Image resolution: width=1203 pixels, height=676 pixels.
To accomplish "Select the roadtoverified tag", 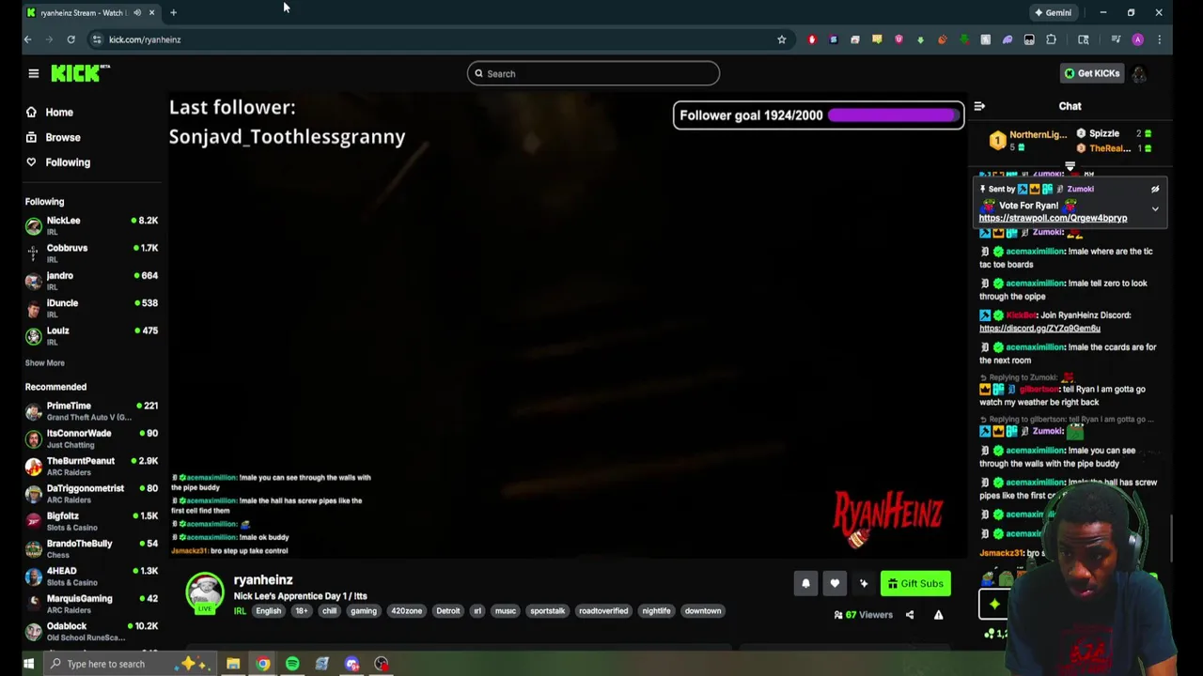I will point(603,611).
